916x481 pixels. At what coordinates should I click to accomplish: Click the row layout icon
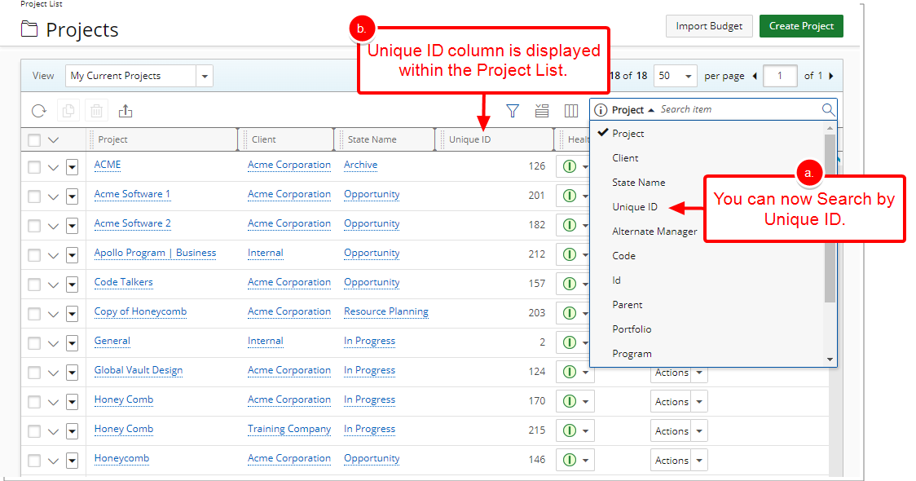click(x=542, y=110)
